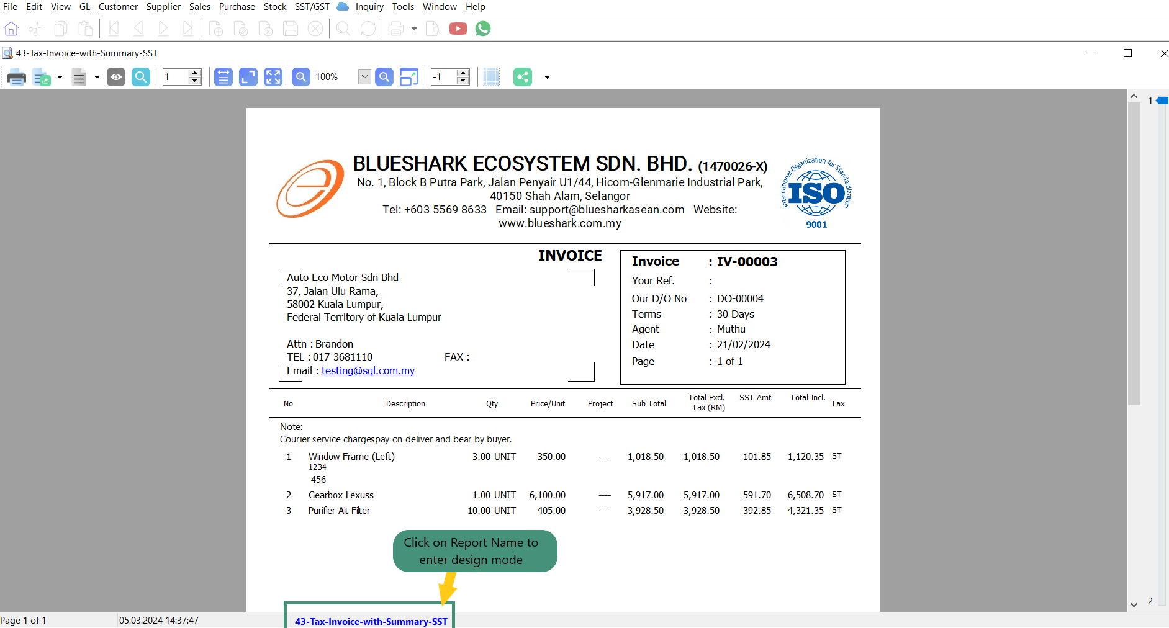Click report name 43-Tax-Invoice-with-Summary-SST link
This screenshot has width=1169, height=628.
pyautogui.click(x=371, y=621)
